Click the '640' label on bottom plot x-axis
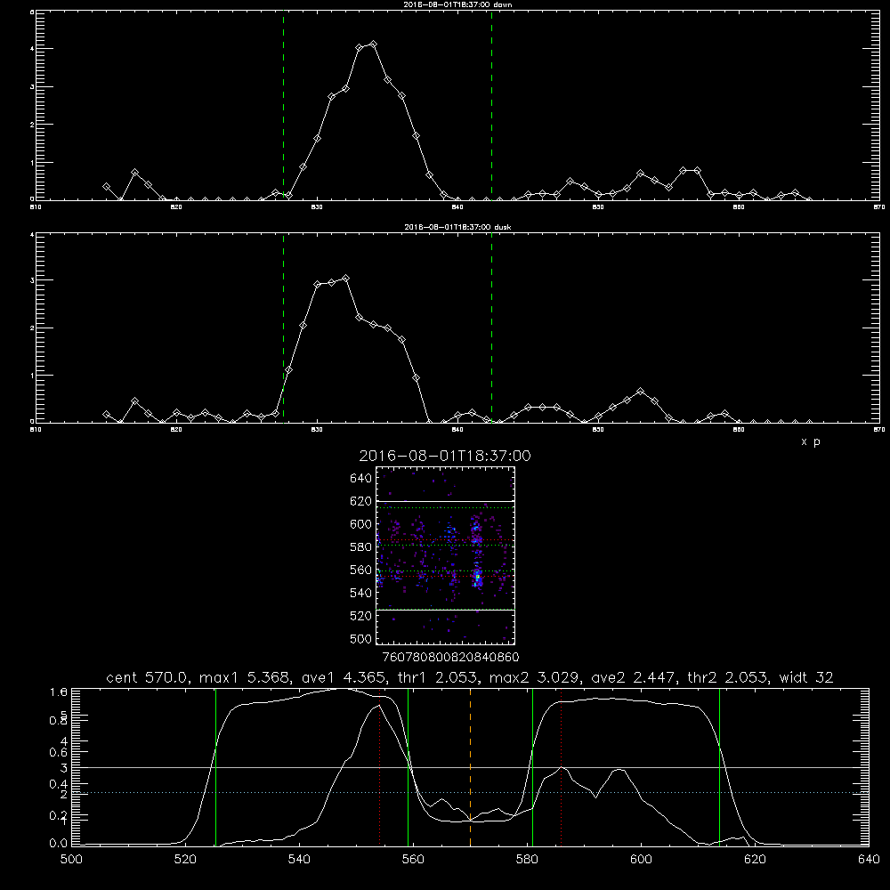890x890 pixels. click(869, 860)
